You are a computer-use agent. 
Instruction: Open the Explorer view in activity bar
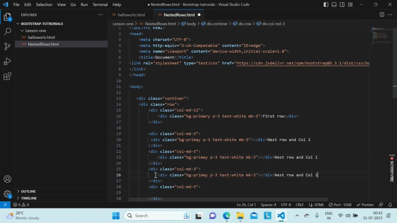[7, 17]
